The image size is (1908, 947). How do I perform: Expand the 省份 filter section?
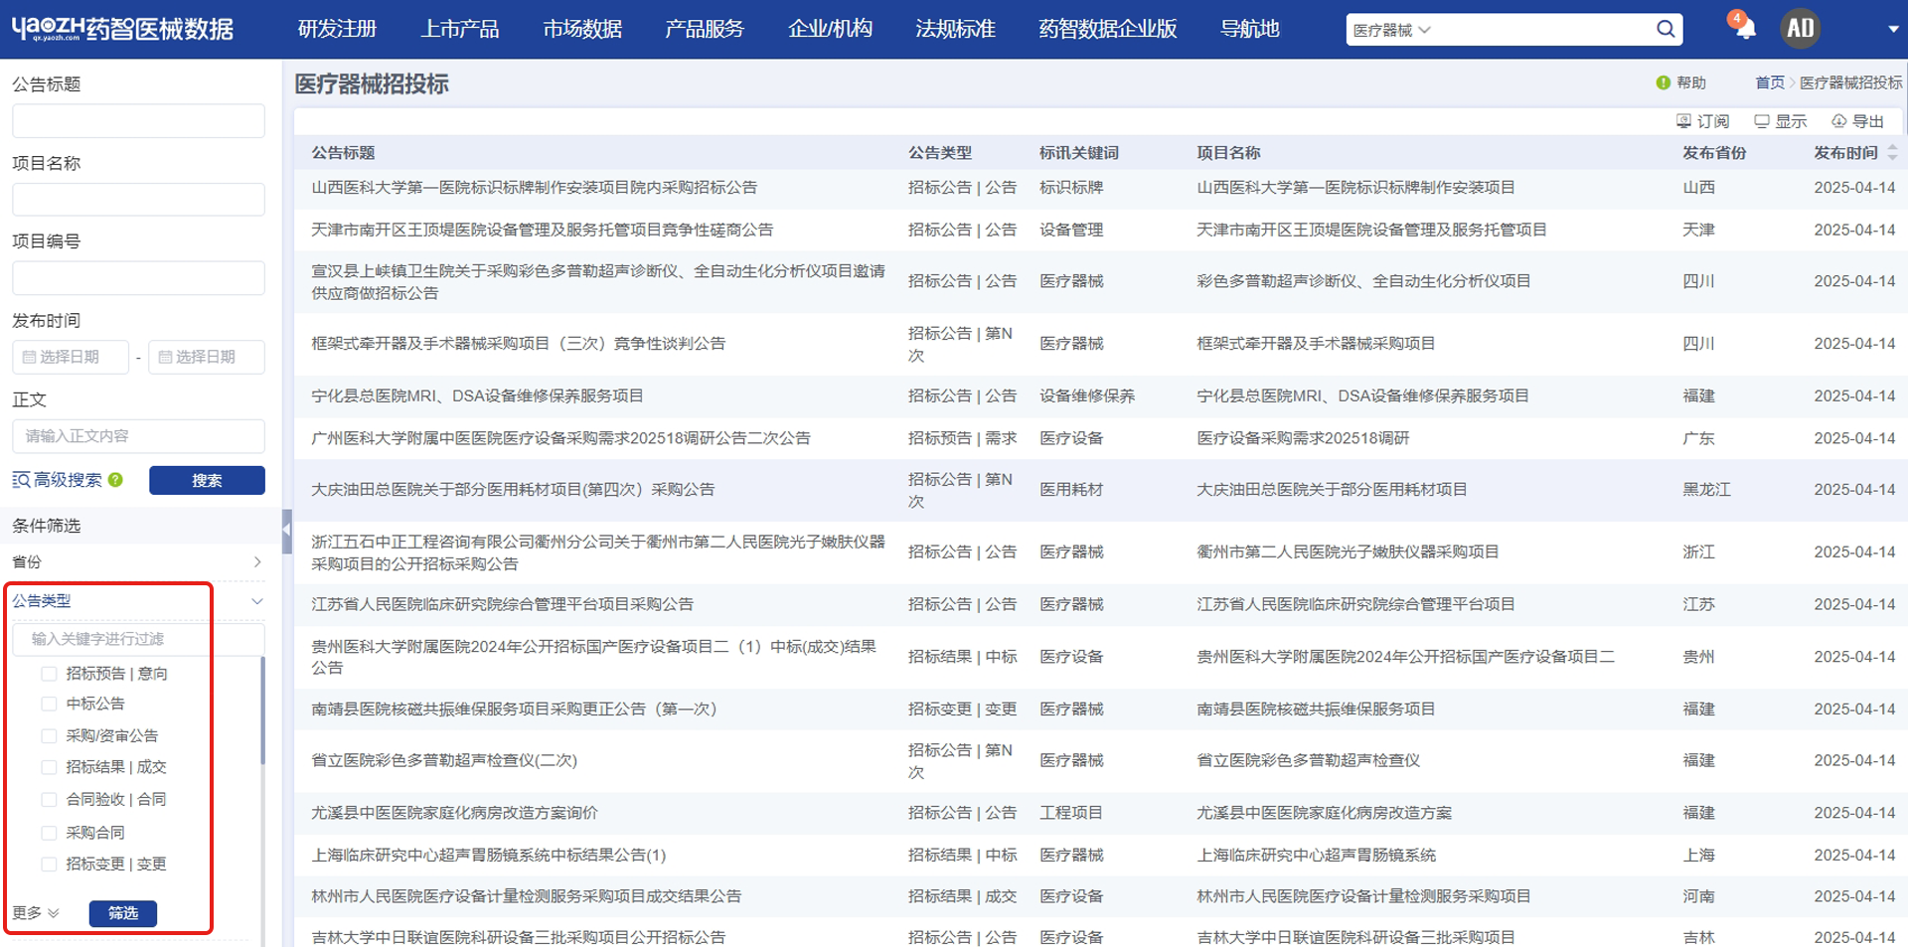tap(137, 562)
